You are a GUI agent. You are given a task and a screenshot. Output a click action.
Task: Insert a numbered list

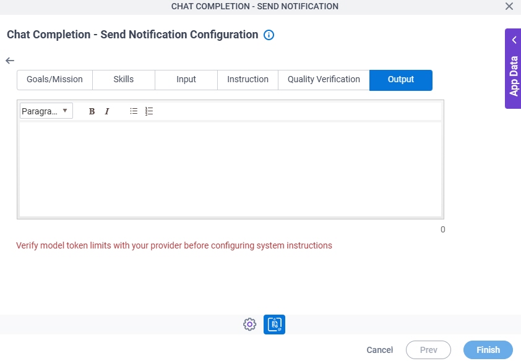[x=149, y=111]
